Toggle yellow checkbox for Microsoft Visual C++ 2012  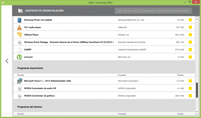click(x=190, y=81)
